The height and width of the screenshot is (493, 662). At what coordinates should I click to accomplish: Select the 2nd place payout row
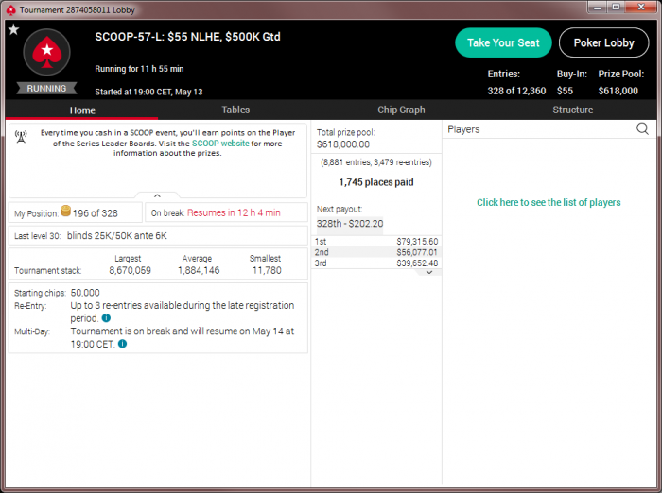[376, 252]
